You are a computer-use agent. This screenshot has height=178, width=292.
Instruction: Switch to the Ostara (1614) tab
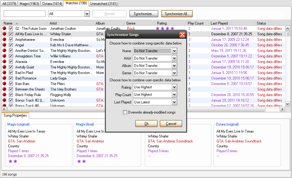(52, 4)
